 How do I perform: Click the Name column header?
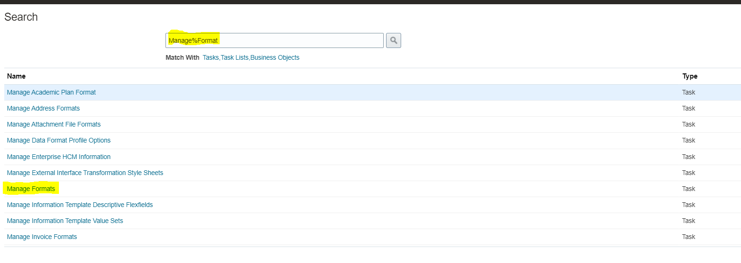coord(16,76)
